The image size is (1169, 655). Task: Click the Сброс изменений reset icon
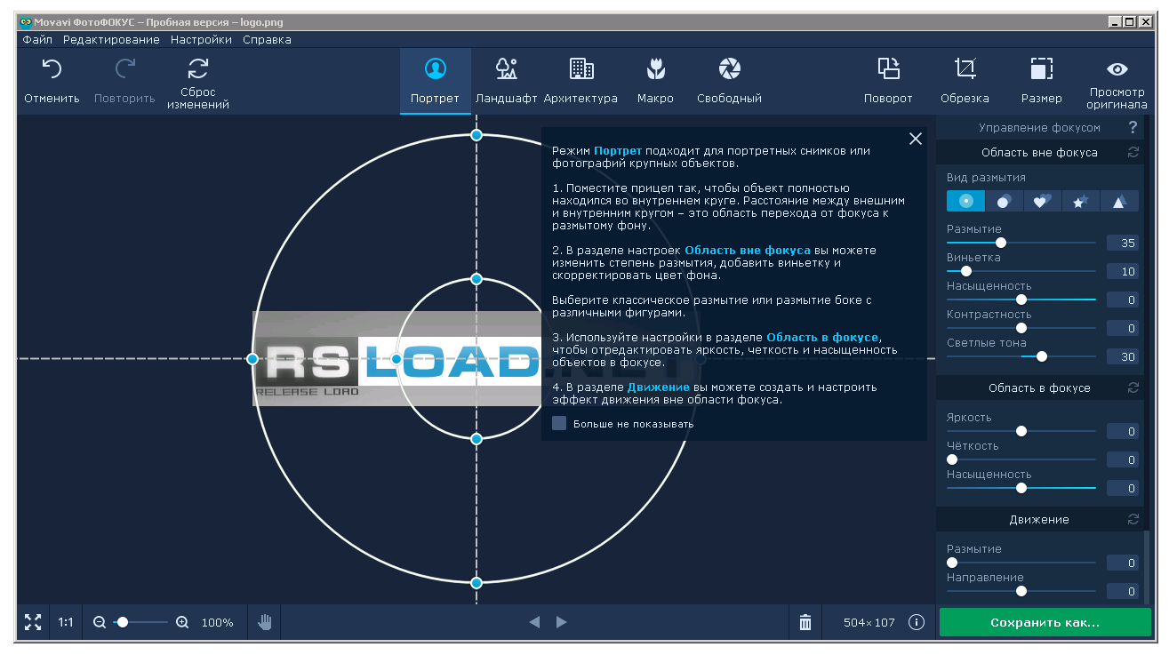click(x=198, y=68)
